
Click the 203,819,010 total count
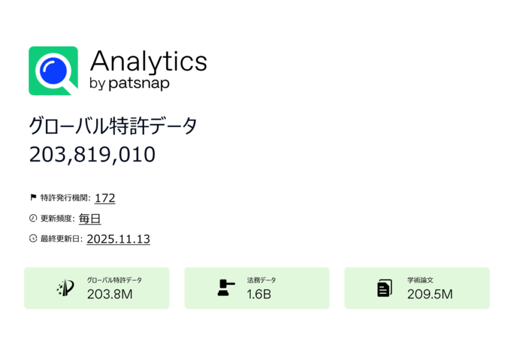click(92, 154)
